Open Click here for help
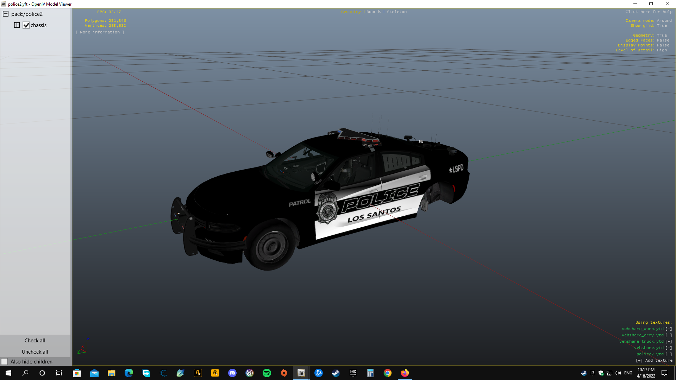 (x=649, y=12)
